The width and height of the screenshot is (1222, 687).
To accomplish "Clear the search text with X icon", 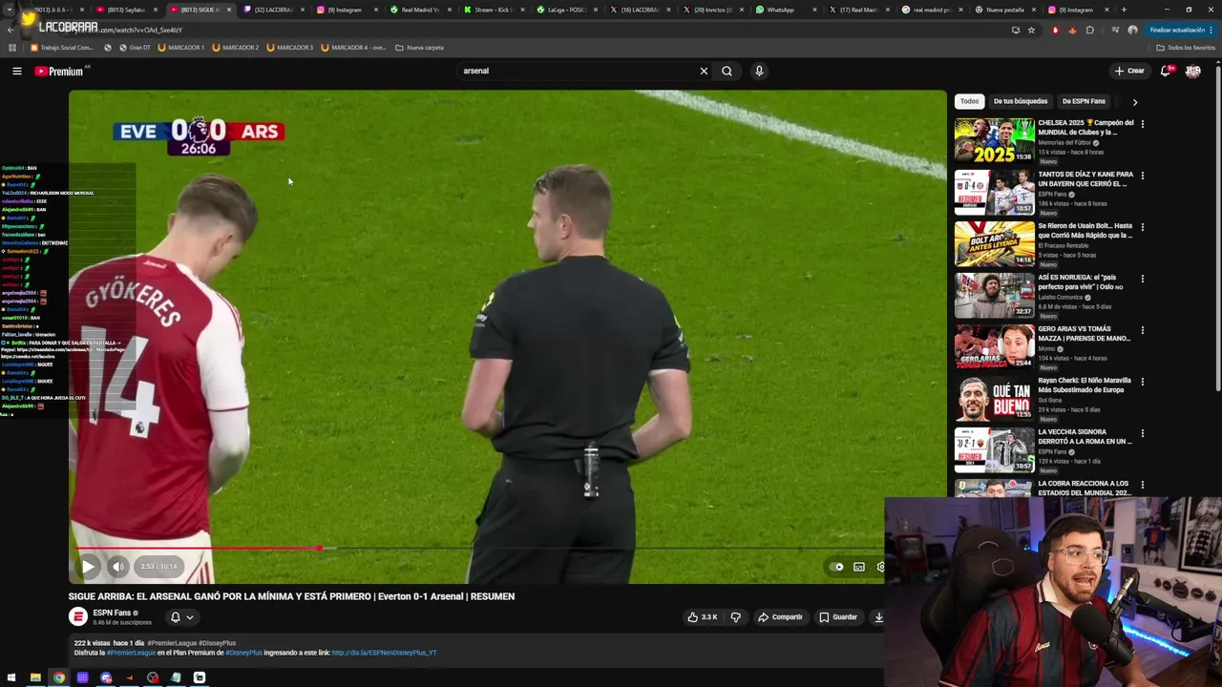I will (x=704, y=71).
